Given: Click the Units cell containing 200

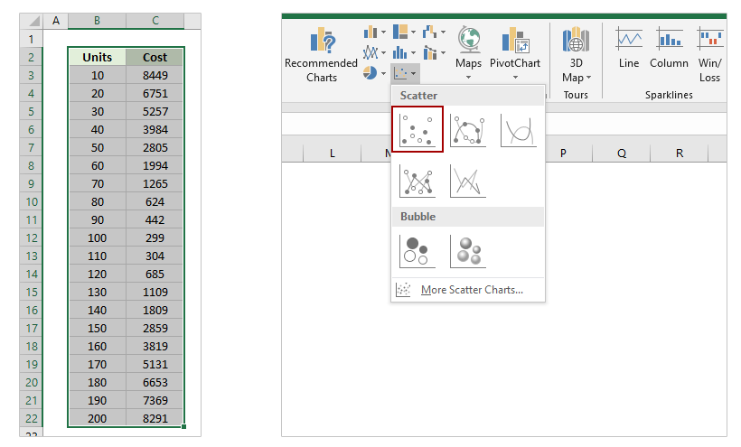Looking at the screenshot, I should click(x=97, y=419).
